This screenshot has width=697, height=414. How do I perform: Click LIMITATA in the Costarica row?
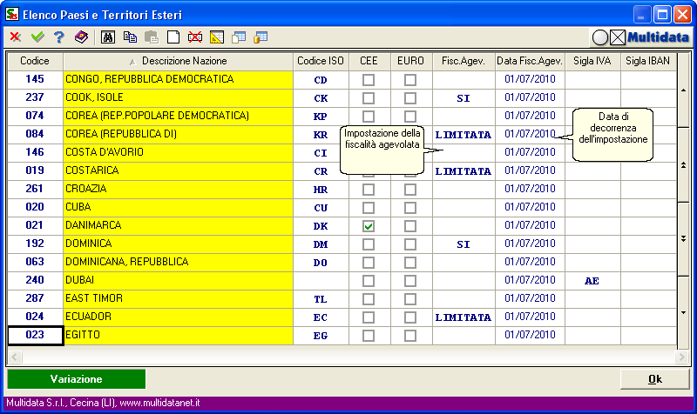tap(464, 171)
